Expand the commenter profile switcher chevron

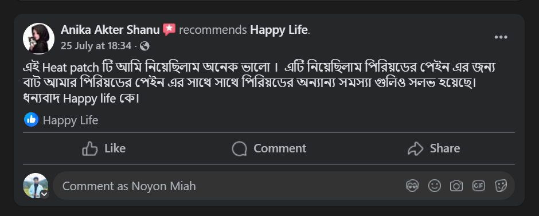(44, 194)
